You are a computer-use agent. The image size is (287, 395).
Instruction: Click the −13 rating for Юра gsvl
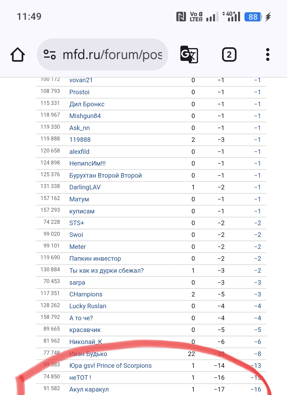[x=256, y=366]
